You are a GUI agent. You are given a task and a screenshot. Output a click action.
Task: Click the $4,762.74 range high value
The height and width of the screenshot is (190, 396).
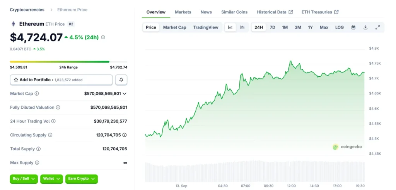118,67
